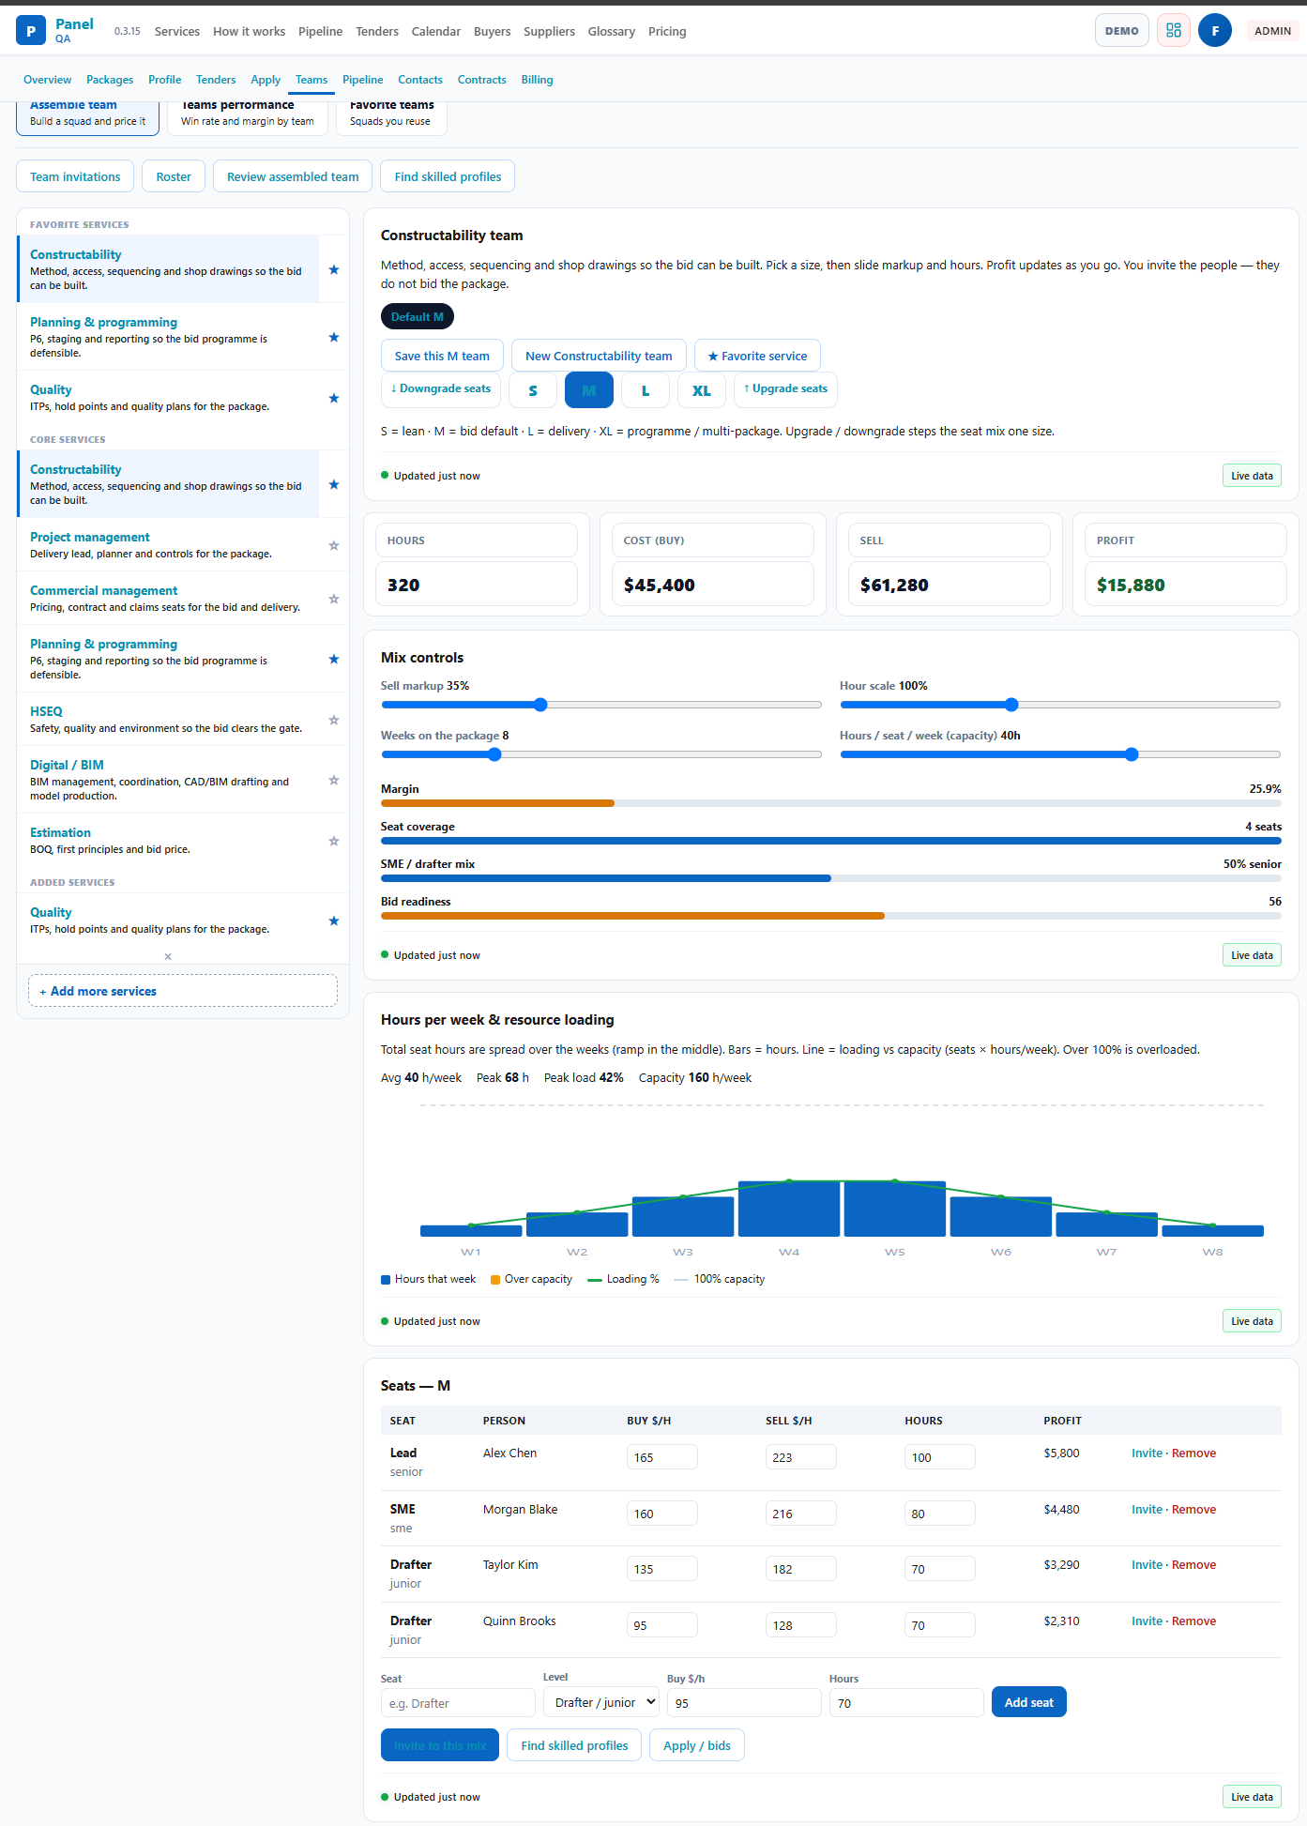Open the grid apps icon in header

pyautogui.click(x=1174, y=31)
